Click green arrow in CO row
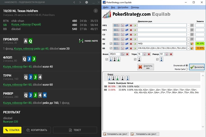The height and width of the screenshot is (137, 206). pyautogui.click(x=135, y=35)
